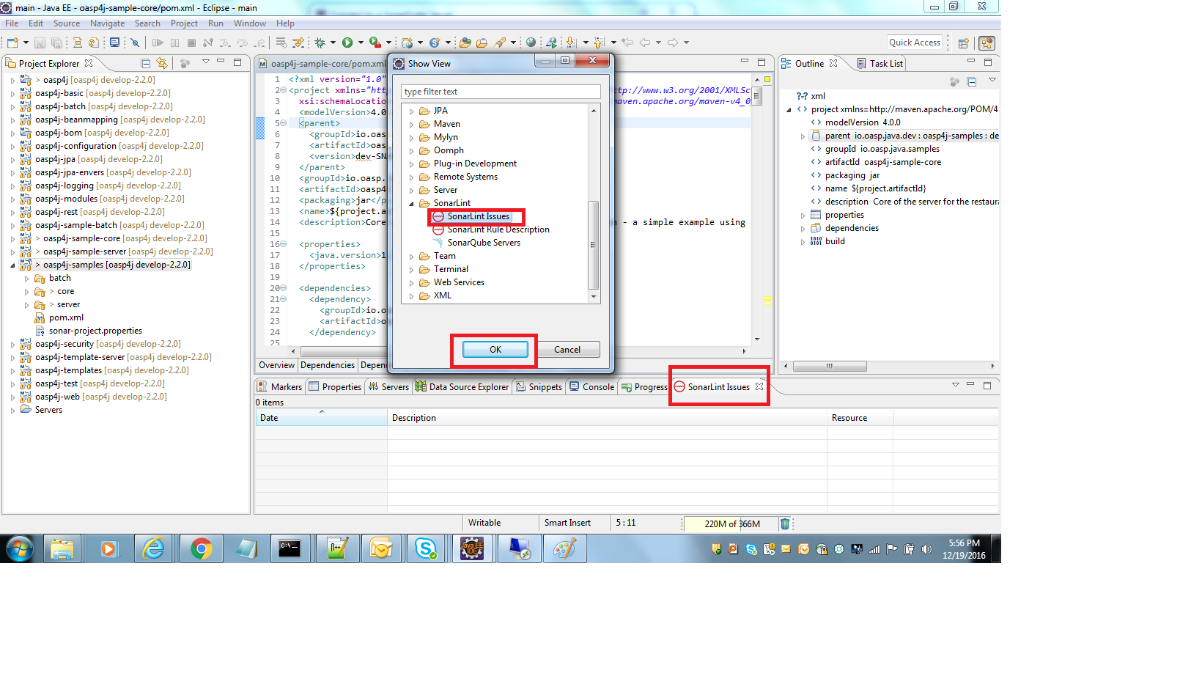Toggle the Java EE perspective button
1202x676 pixels.
(987, 43)
